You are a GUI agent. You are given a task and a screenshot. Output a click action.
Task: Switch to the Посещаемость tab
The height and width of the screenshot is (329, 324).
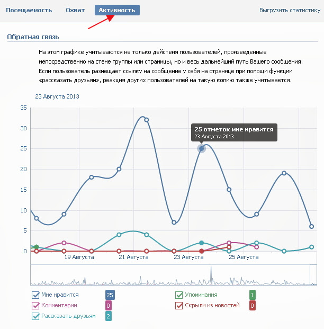coord(29,10)
